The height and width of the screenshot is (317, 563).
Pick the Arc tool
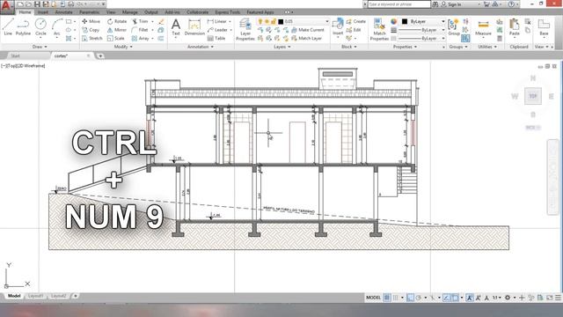[x=56, y=27]
